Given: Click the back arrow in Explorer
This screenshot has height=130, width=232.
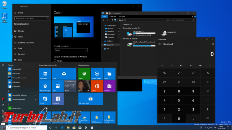Looking at the screenshot, I should (x=104, y=20).
